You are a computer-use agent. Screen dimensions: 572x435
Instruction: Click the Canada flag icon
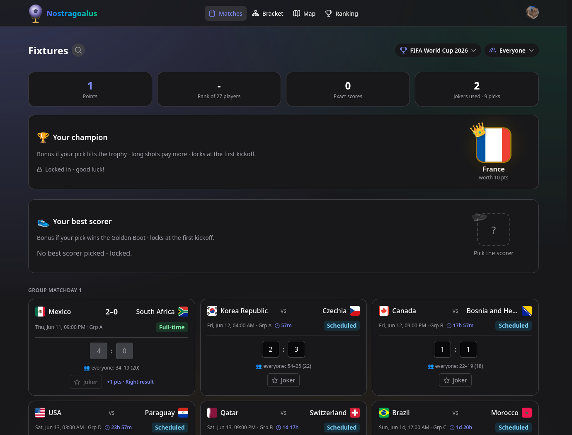pos(384,311)
